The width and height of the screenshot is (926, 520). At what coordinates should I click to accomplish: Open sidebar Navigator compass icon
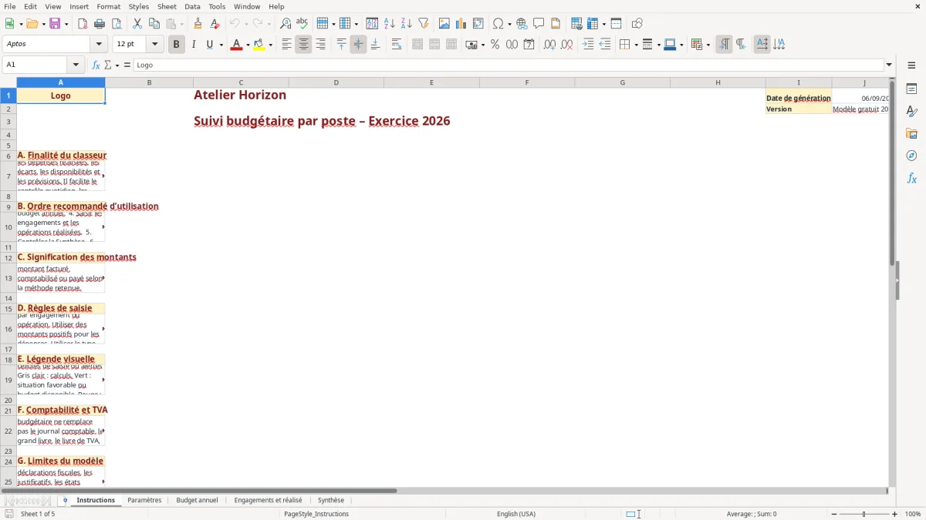[x=911, y=156]
